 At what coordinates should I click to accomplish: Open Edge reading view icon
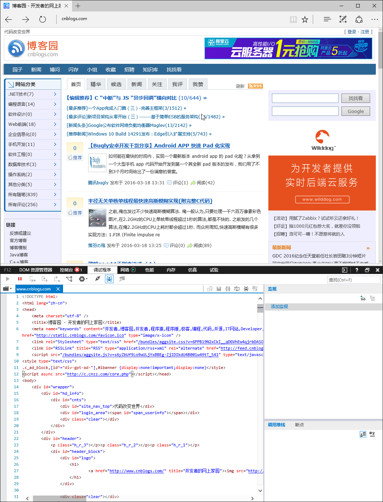(x=293, y=19)
